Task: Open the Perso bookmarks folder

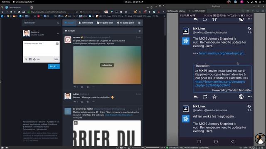Action: pyautogui.click(x=107, y=16)
